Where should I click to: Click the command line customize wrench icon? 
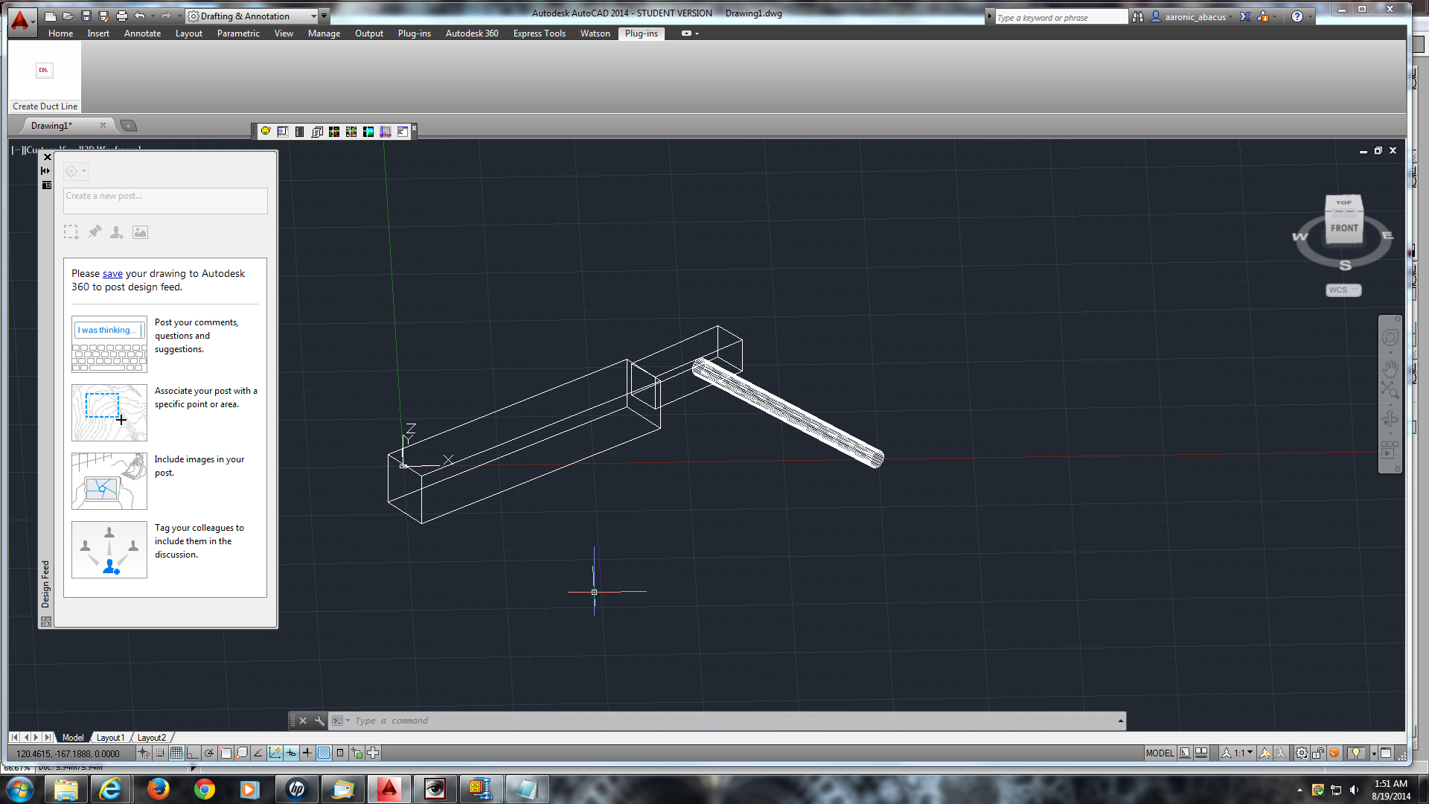[x=319, y=721]
